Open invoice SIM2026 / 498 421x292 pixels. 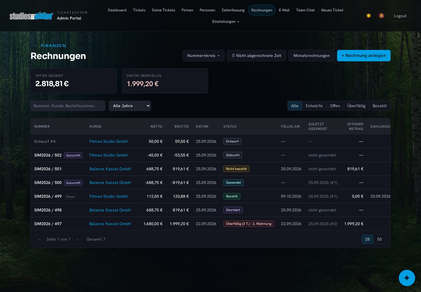pos(48,210)
